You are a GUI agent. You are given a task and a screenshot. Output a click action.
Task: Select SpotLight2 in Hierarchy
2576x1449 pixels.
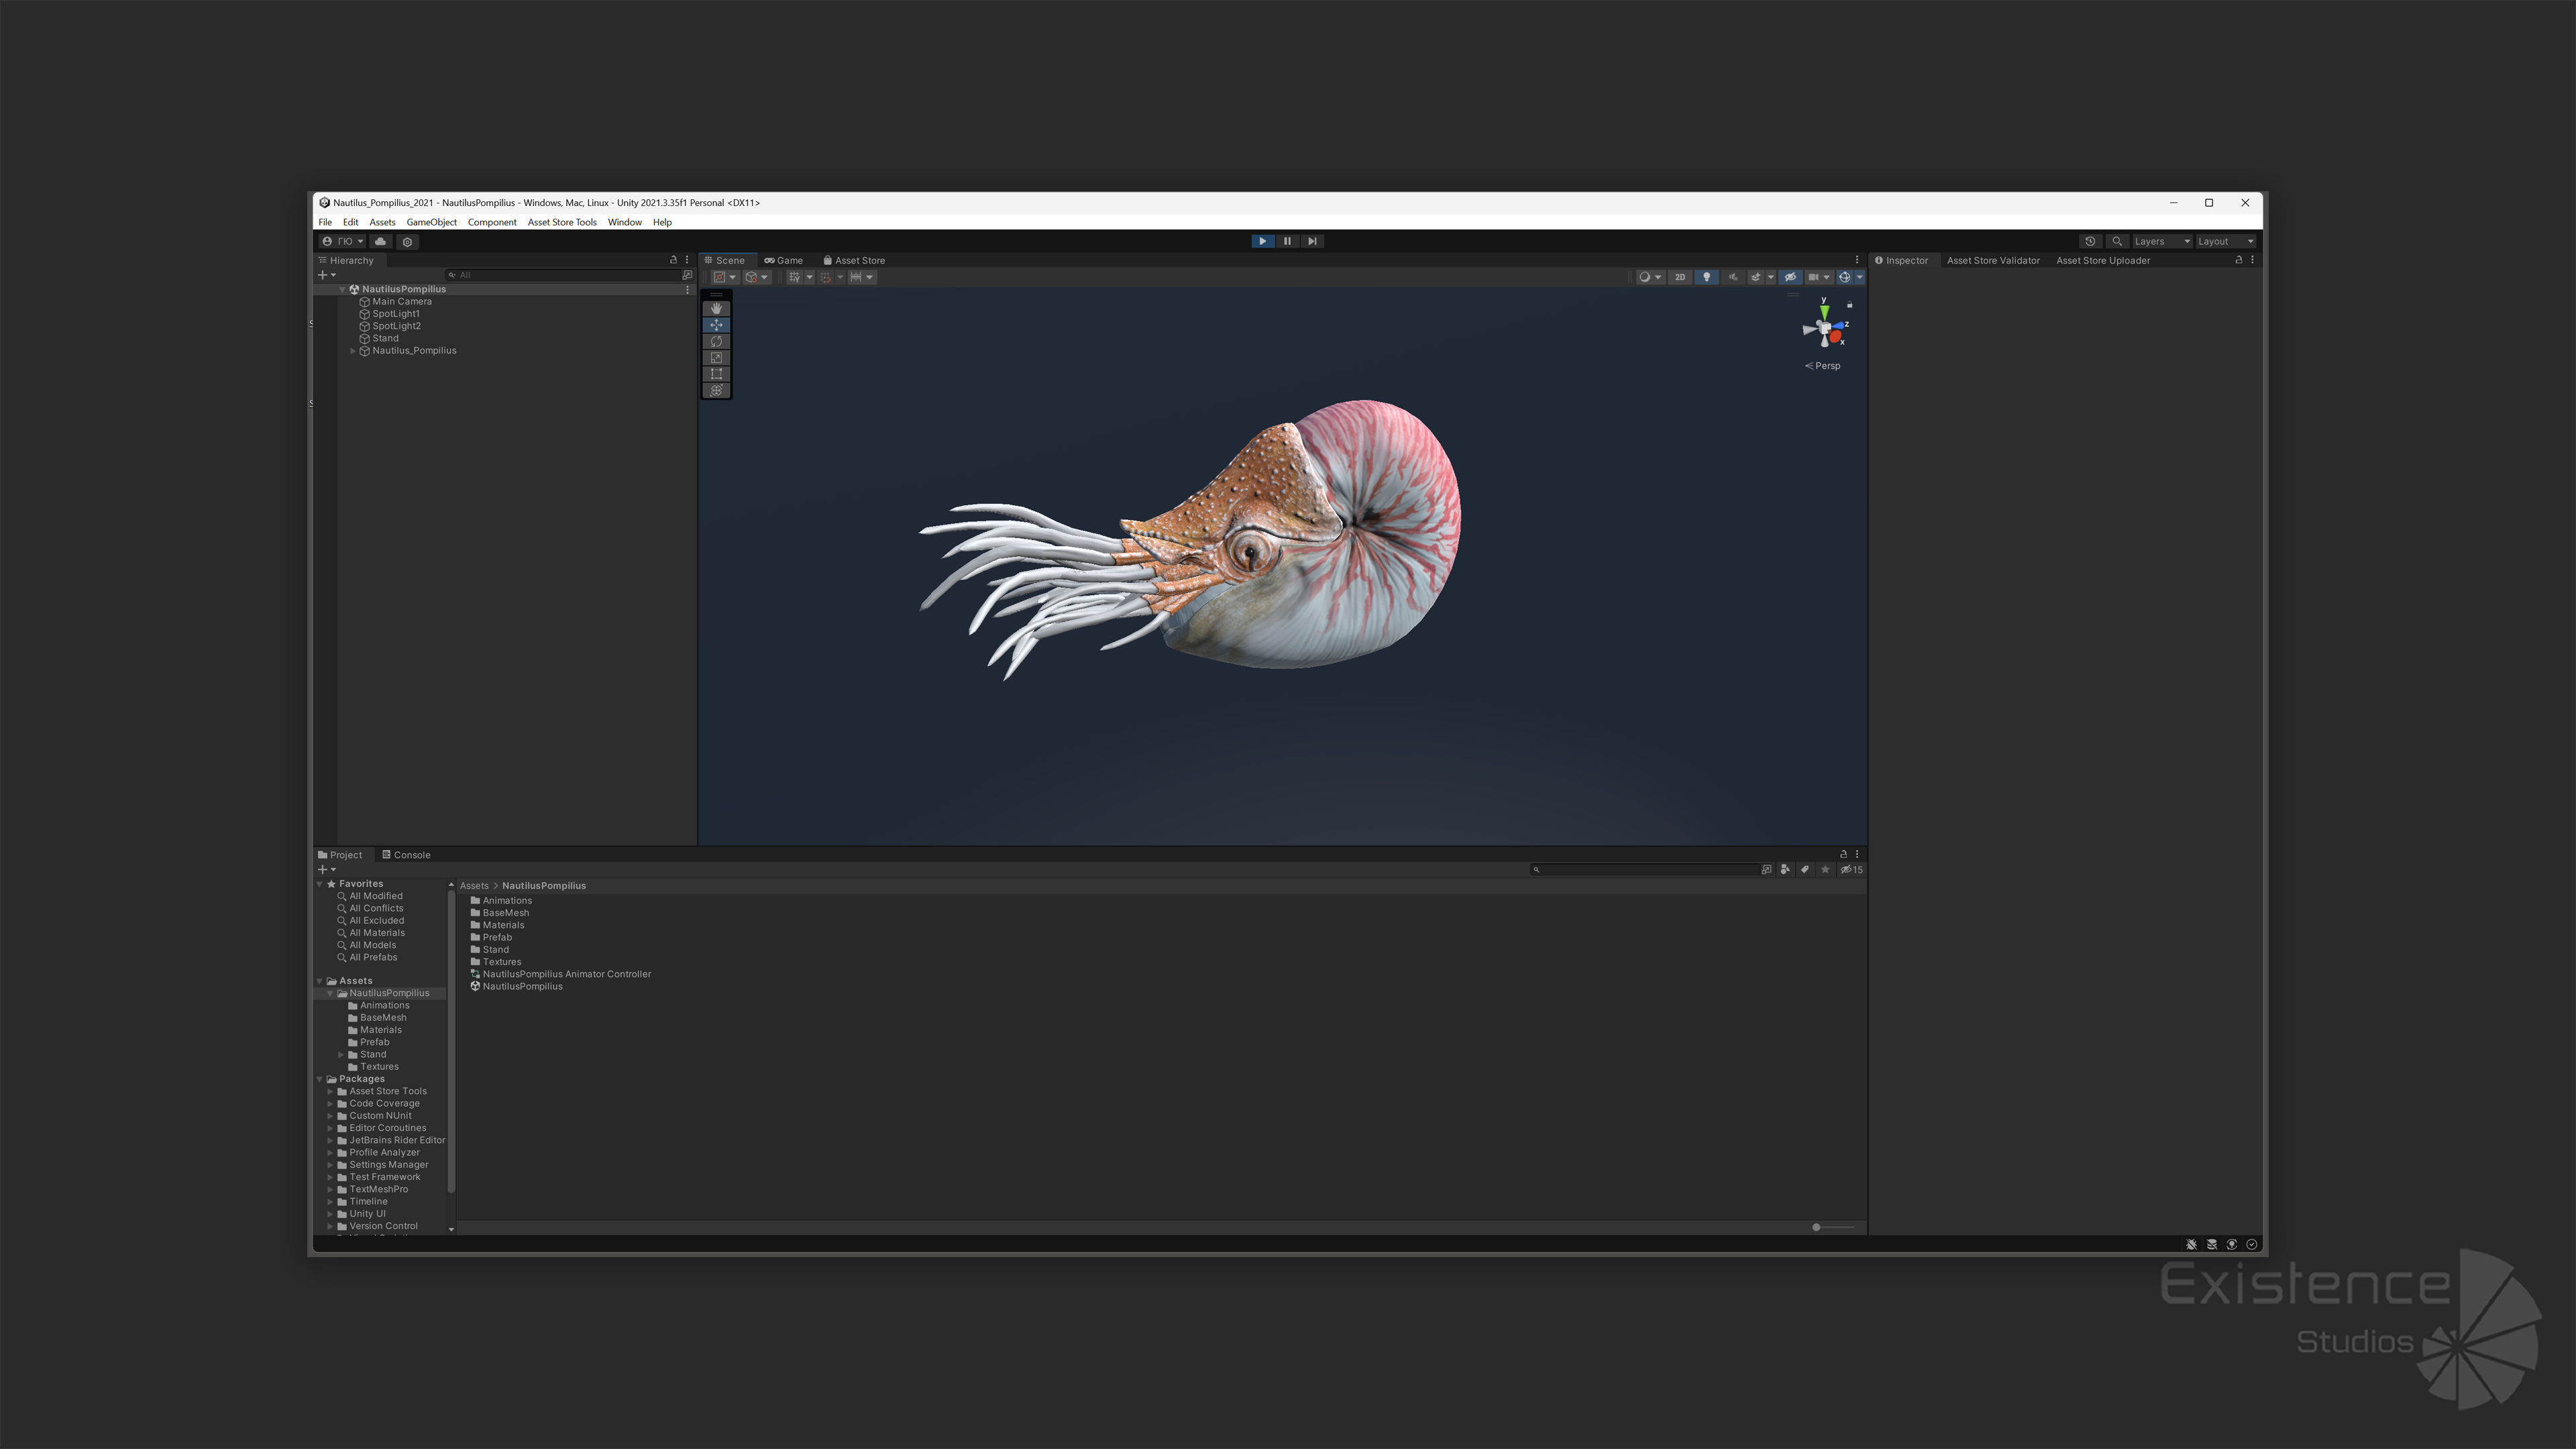coord(396,326)
